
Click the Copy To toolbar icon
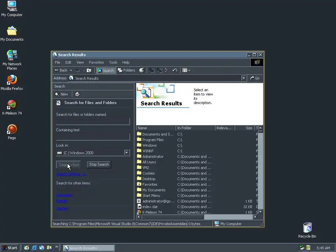point(159,70)
